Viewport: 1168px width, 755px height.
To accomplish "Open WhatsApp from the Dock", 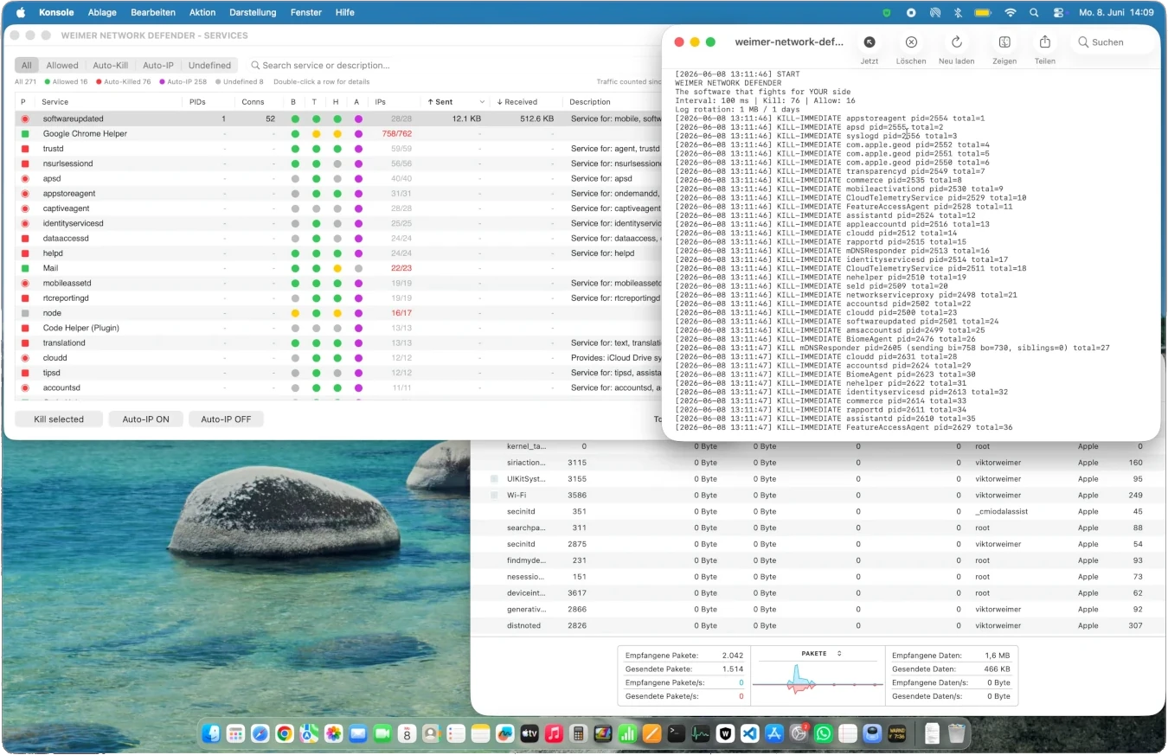I will [x=824, y=733].
